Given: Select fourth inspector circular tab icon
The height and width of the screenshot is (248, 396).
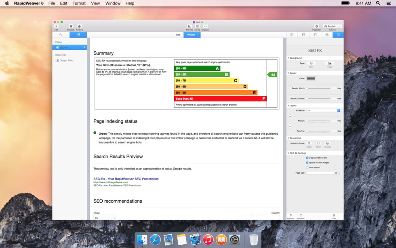Looking at the screenshot, I should [327, 35].
